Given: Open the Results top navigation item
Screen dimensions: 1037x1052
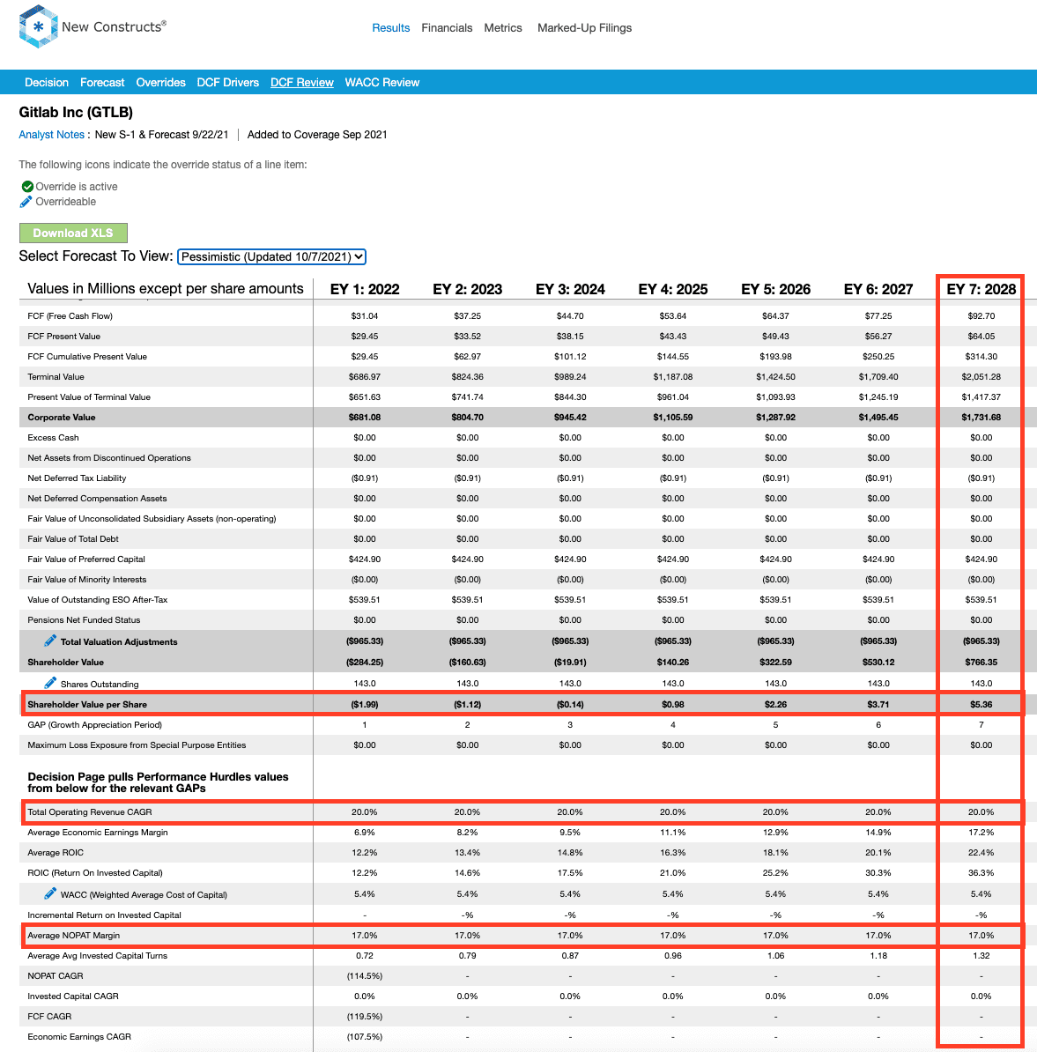Looking at the screenshot, I should [391, 27].
